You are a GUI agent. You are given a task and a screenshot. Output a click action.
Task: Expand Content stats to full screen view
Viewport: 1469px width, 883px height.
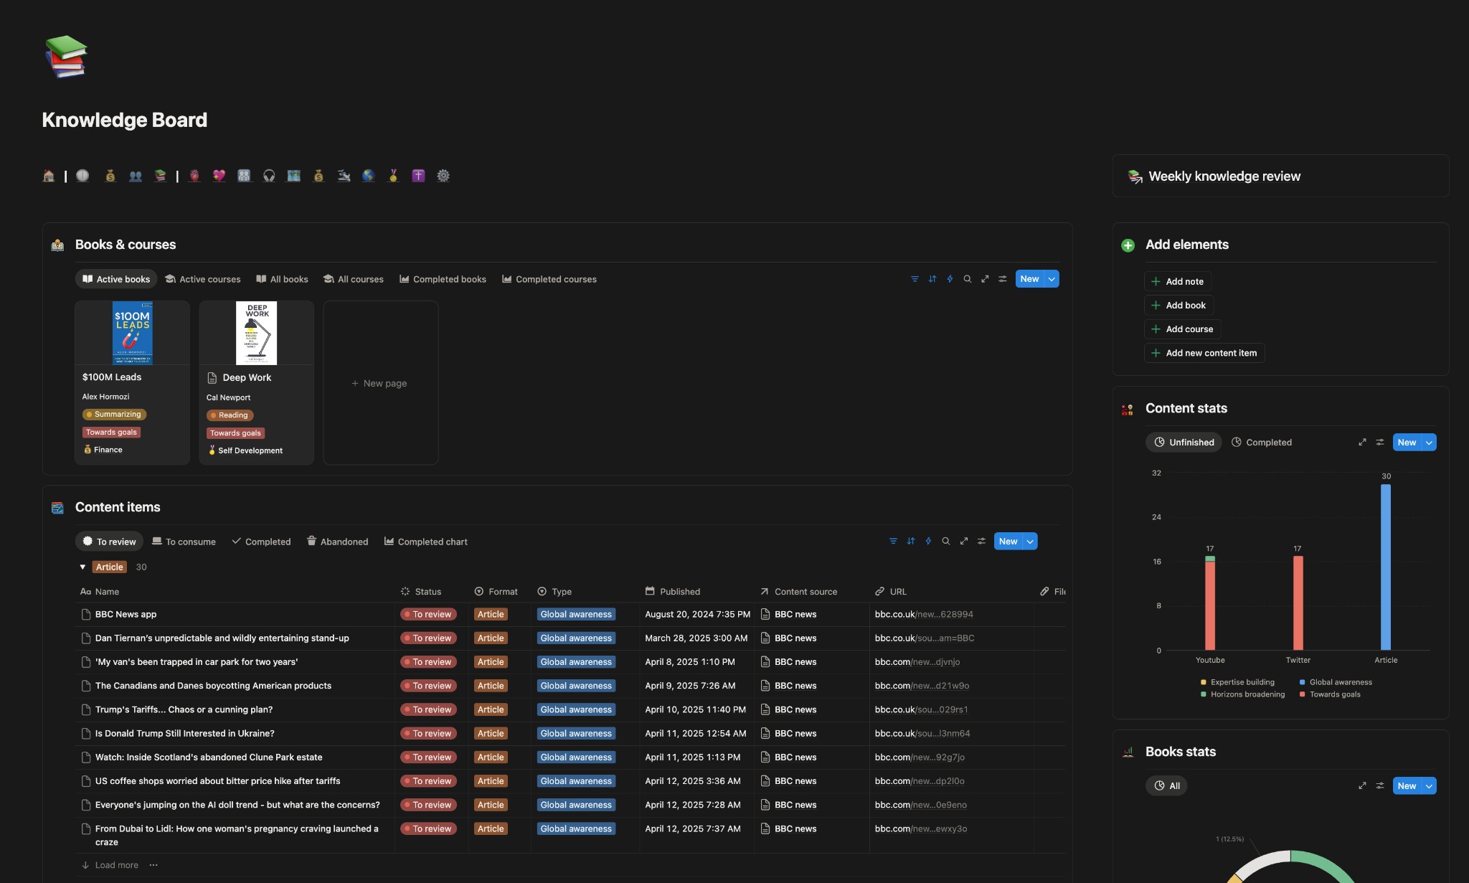[x=1362, y=442]
